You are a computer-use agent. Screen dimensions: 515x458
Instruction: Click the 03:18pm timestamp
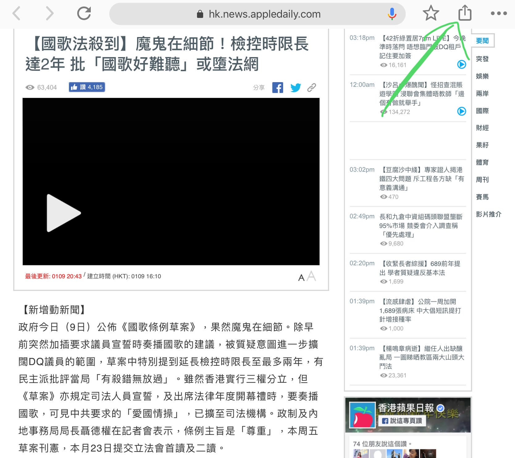362,38
